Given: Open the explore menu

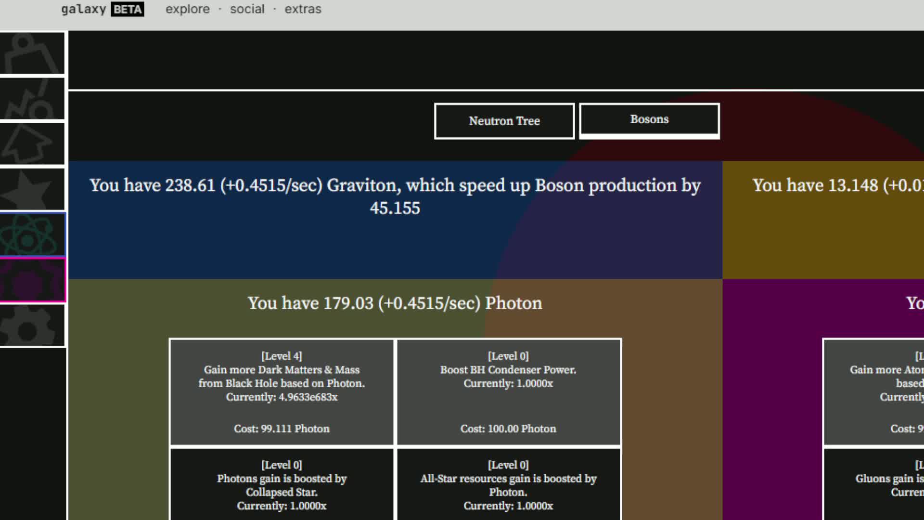Looking at the screenshot, I should point(188,9).
